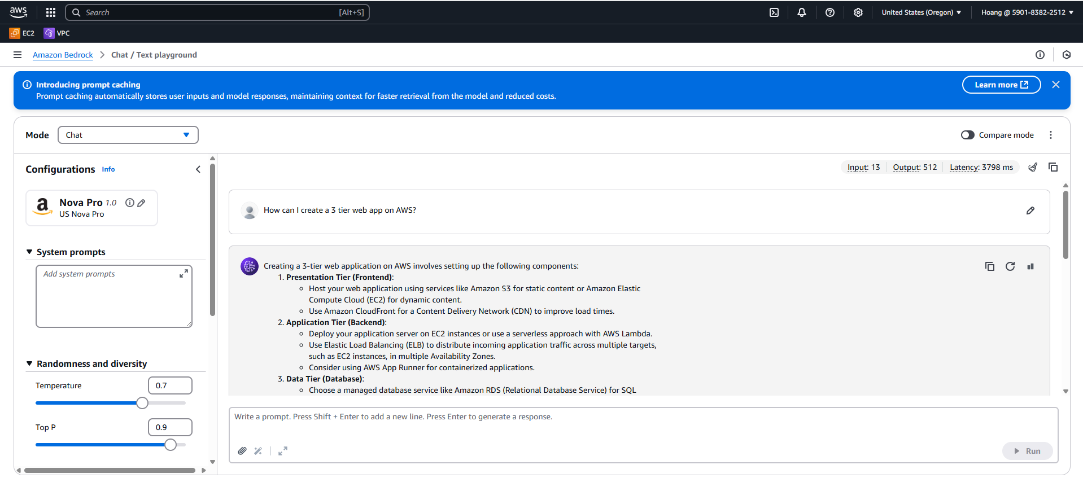The height and width of the screenshot is (491, 1083).
Task: View Nova Pro model info icon
Action: [x=130, y=203]
